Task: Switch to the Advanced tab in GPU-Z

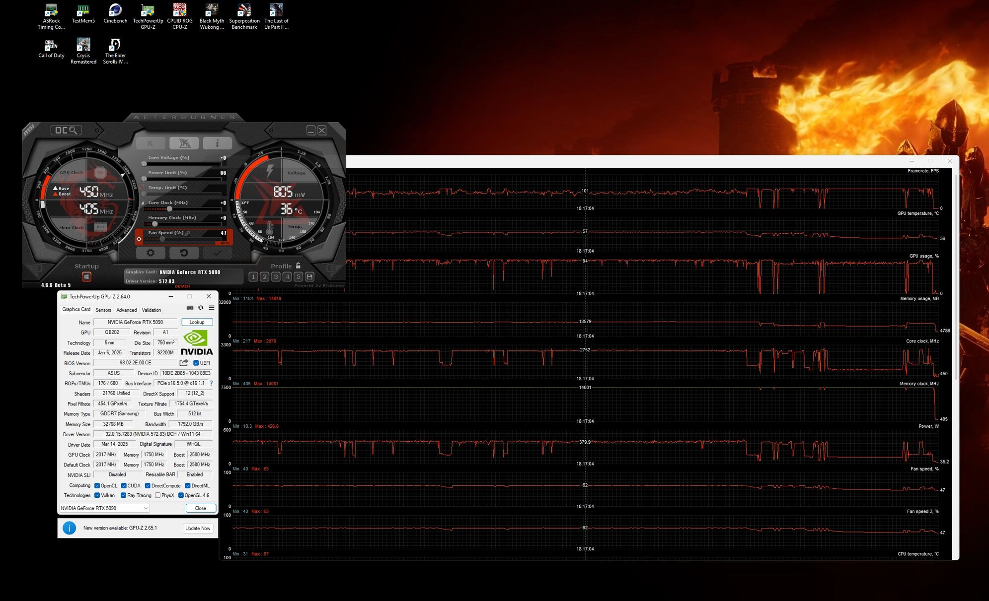Action: click(x=127, y=310)
